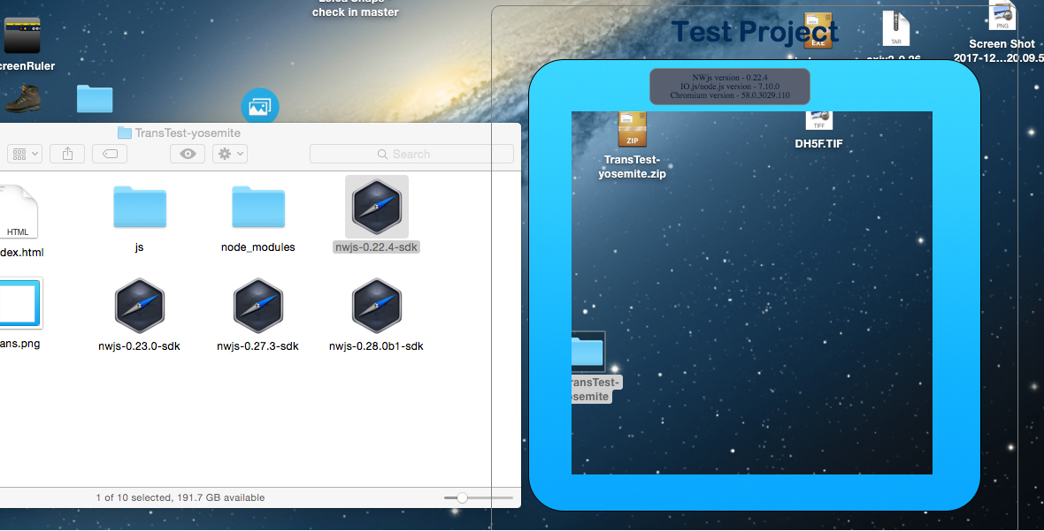Open the Action gear dropdown menu
Image resolution: width=1044 pixels, height=531 pixels.
(x=230, y=155)
